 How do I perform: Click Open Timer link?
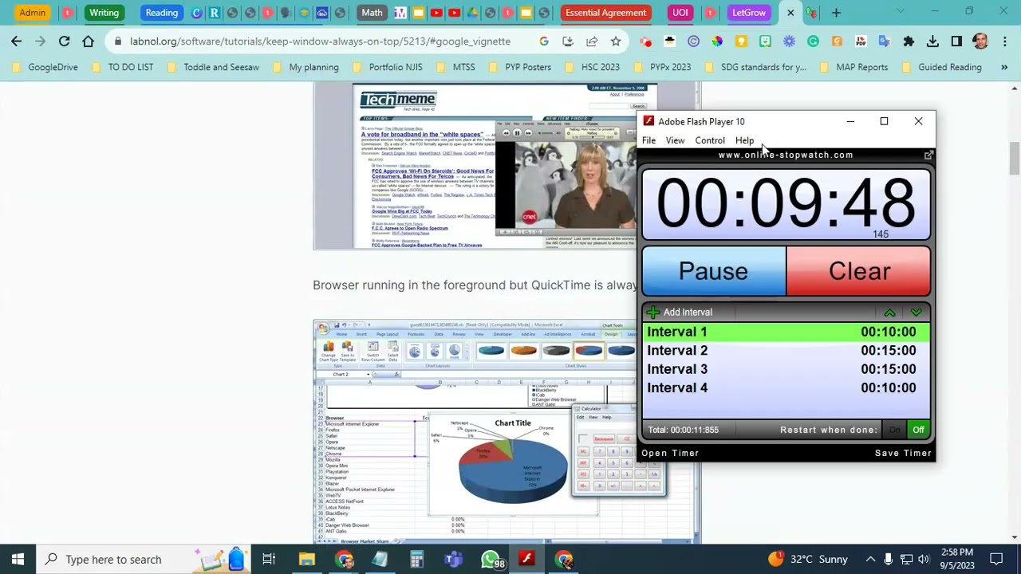670,453
